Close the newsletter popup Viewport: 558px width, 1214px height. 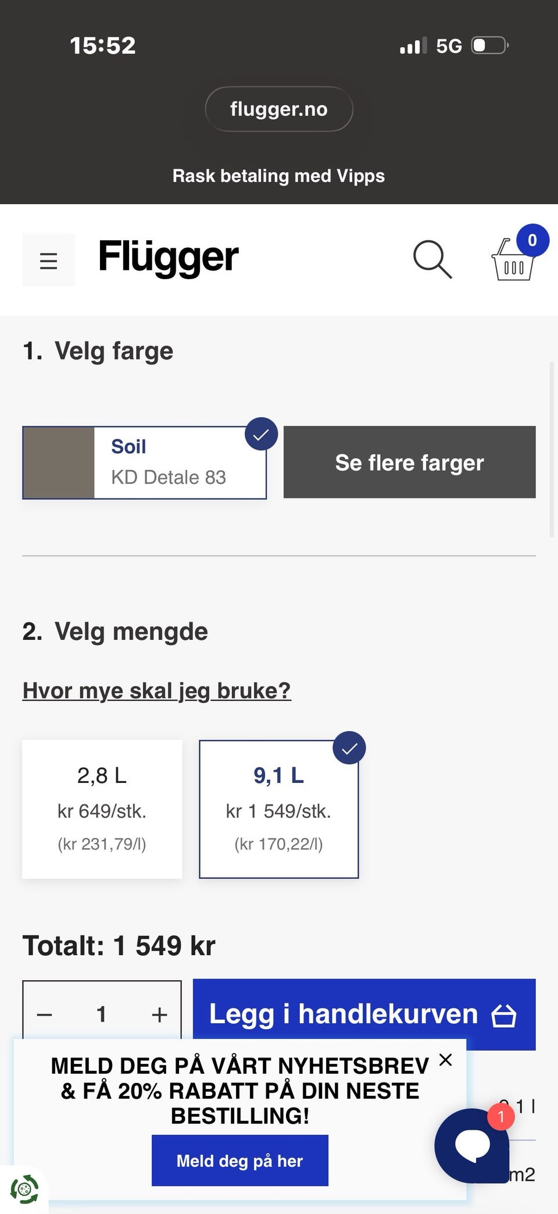[x=446, y=1060]
